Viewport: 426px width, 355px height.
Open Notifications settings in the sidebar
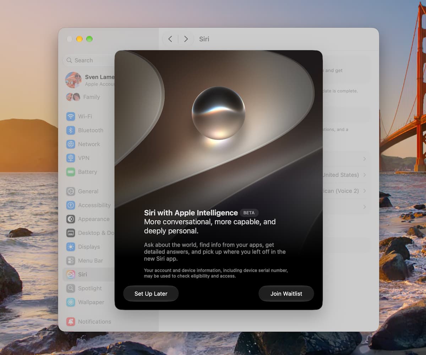(89, 322)
